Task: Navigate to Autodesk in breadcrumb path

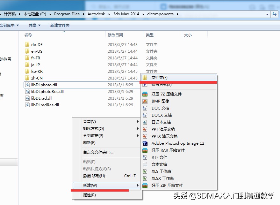Action: click(97, 14)
